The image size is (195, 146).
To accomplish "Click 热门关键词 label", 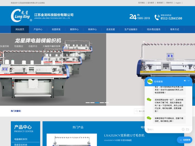I will pos(16,111).
